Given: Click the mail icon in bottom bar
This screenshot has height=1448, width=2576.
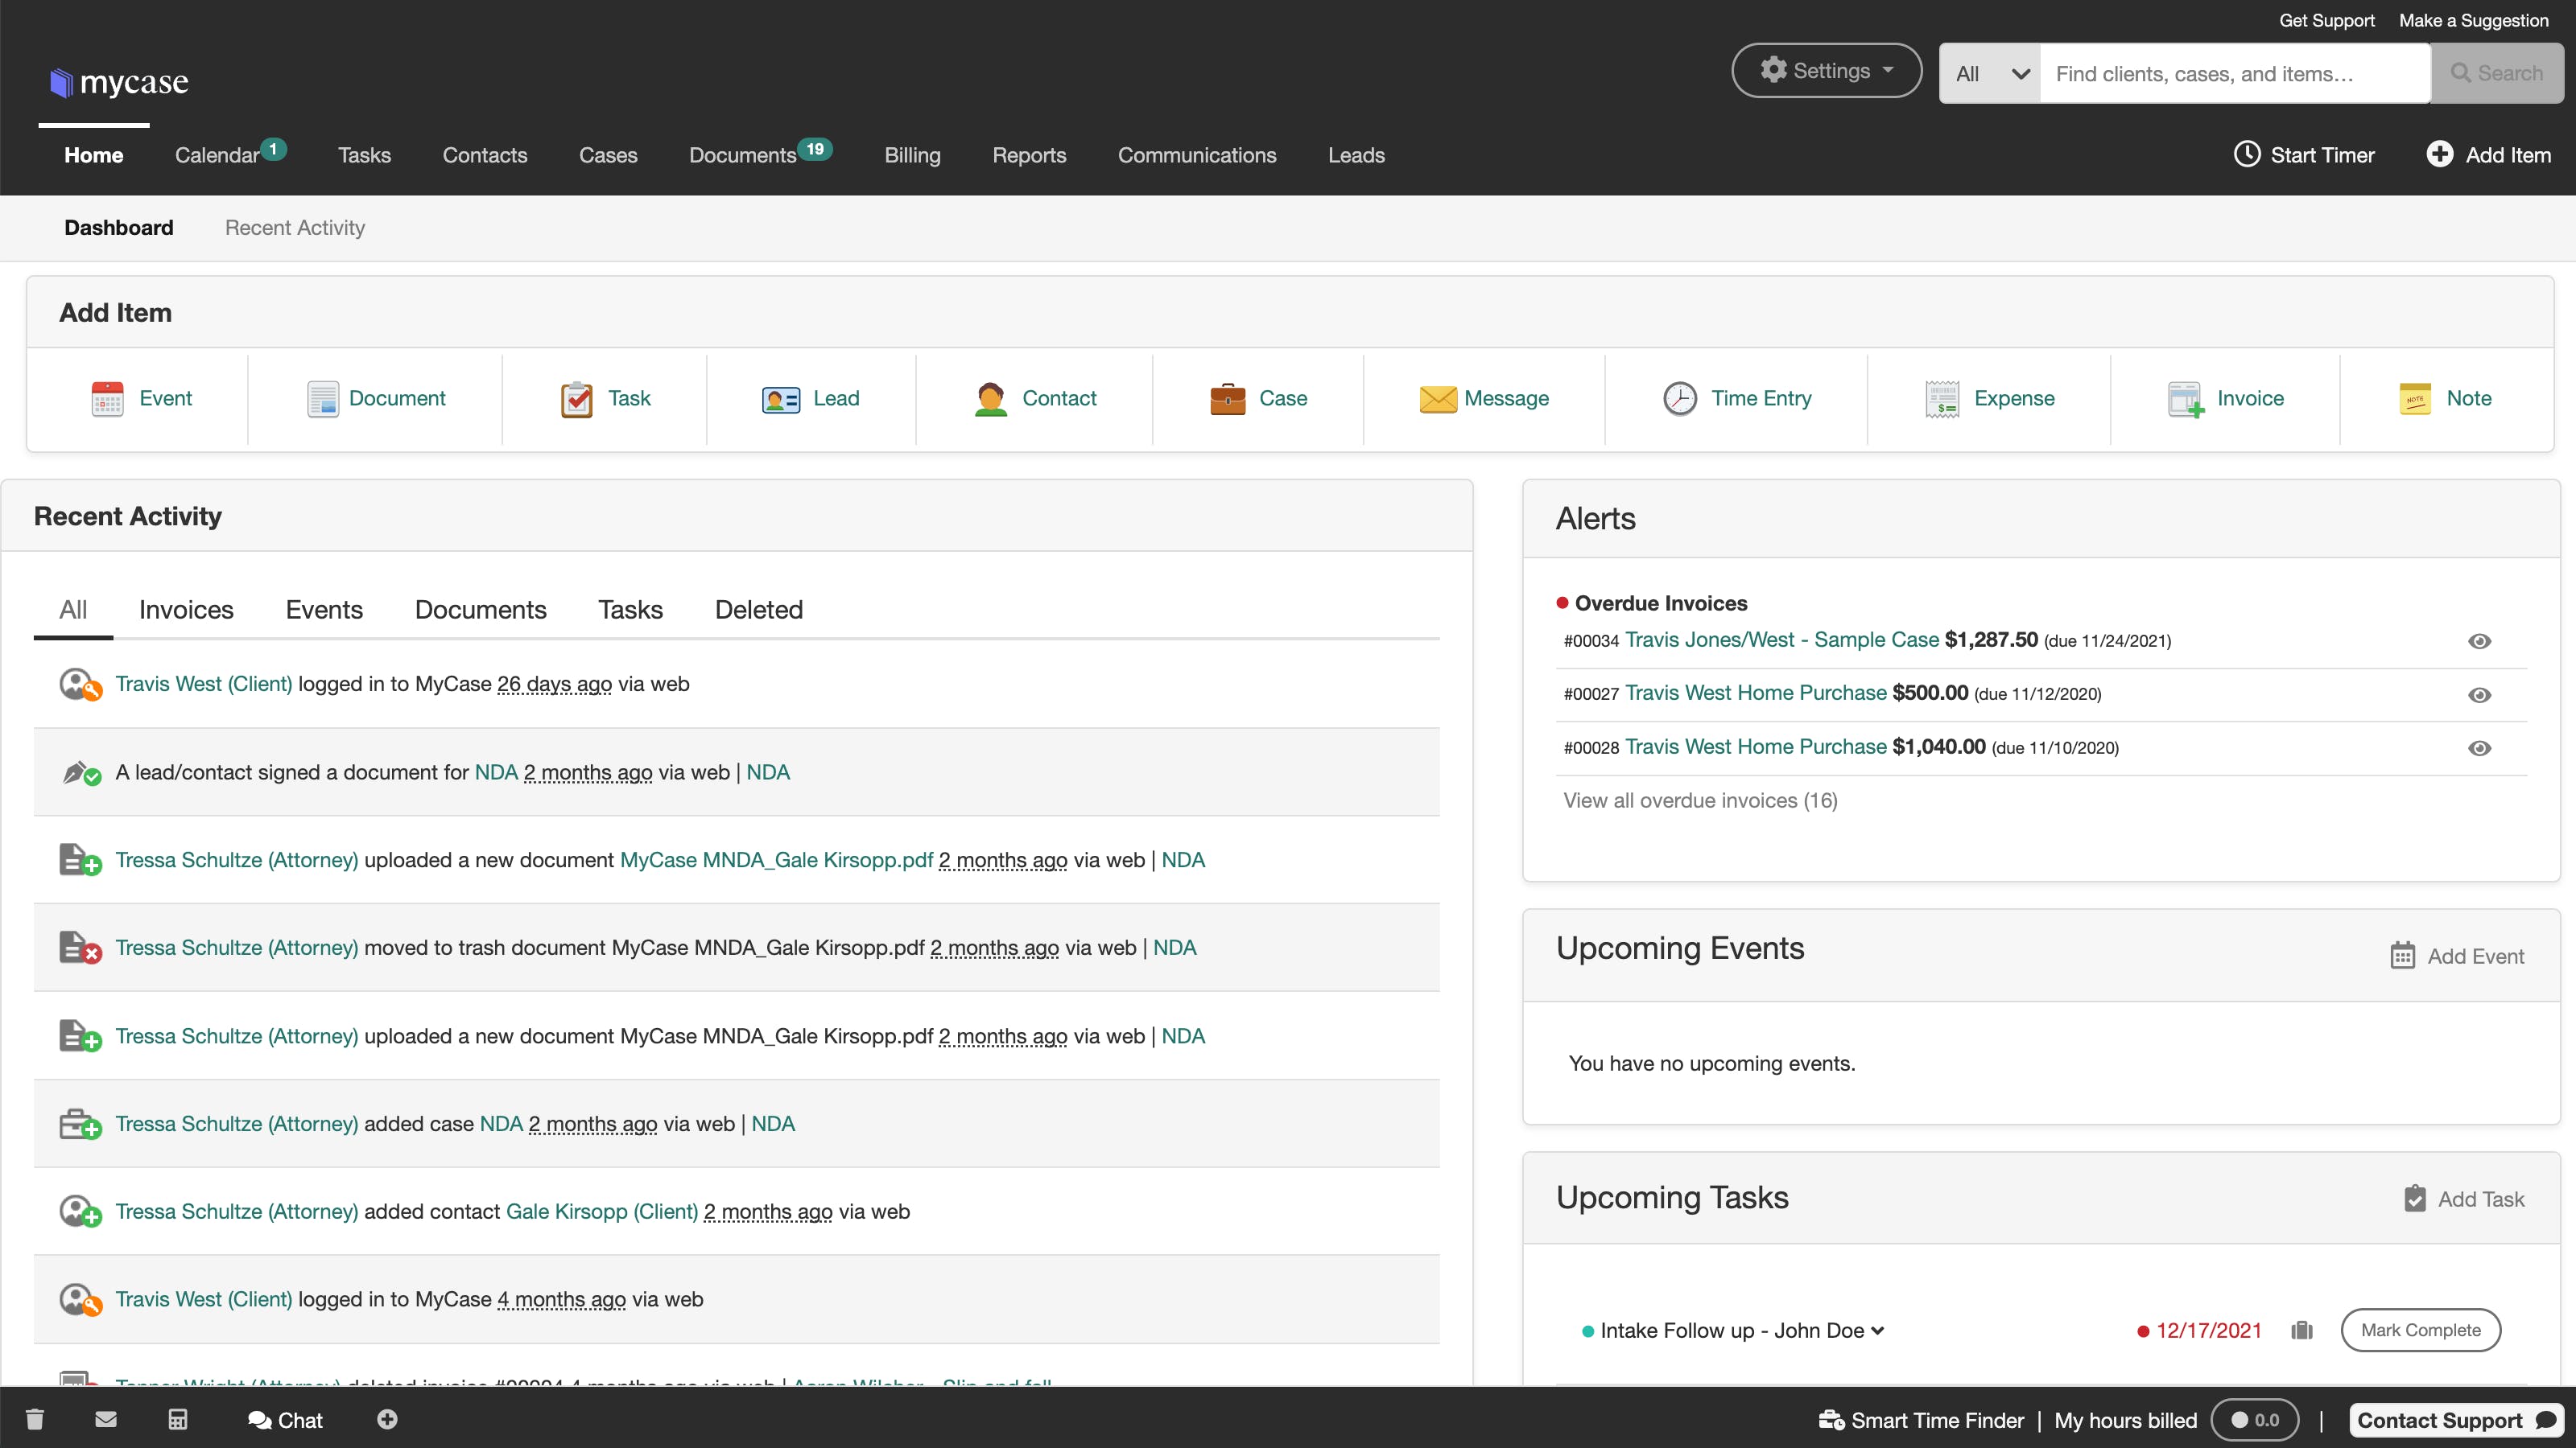Looking at the screenshot, I should click(106, 1419).
